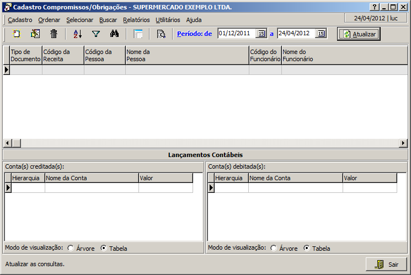This screenshot has width=411, height=275.
Task: Open calendar picker for start date
Action: pyautogui.click(x=261, y=34)
